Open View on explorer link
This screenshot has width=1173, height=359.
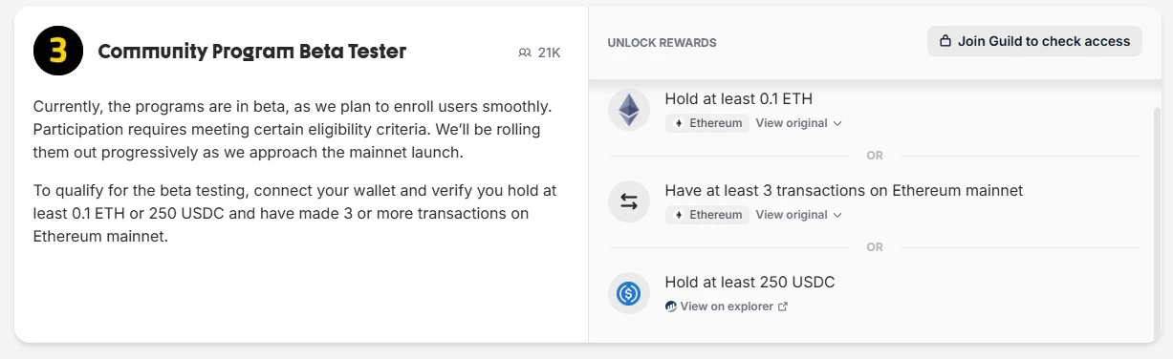pos(727,306)
